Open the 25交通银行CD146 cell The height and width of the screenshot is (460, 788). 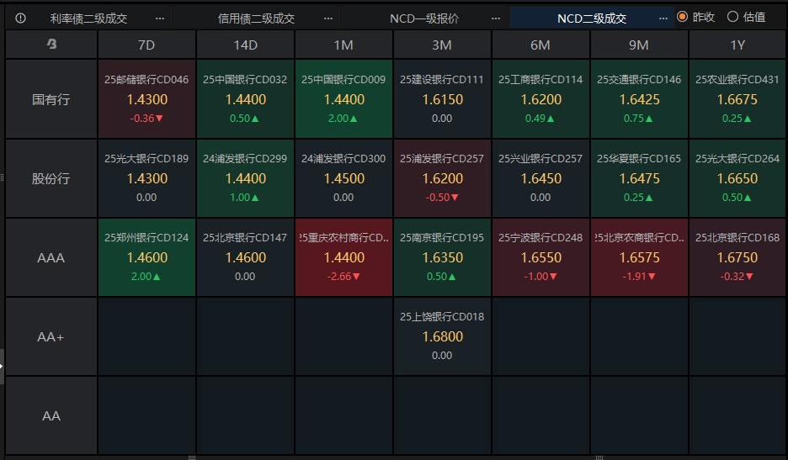click(639, 99)
